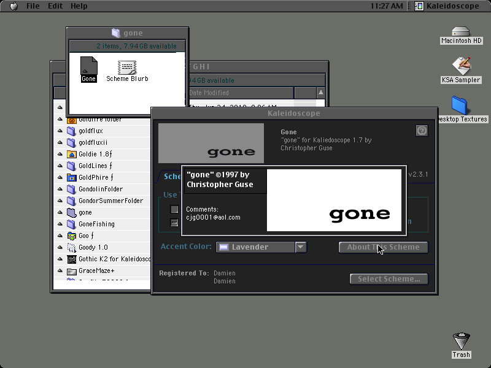Expand the Goo ƒ row
Image resolution: width=491 pixels, height=368 pixels.
point(60,236)
